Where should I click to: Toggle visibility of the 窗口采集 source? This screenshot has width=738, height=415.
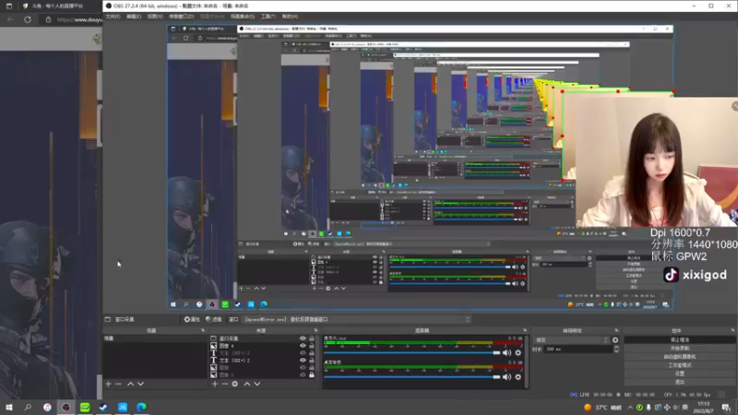pos(303,338)
